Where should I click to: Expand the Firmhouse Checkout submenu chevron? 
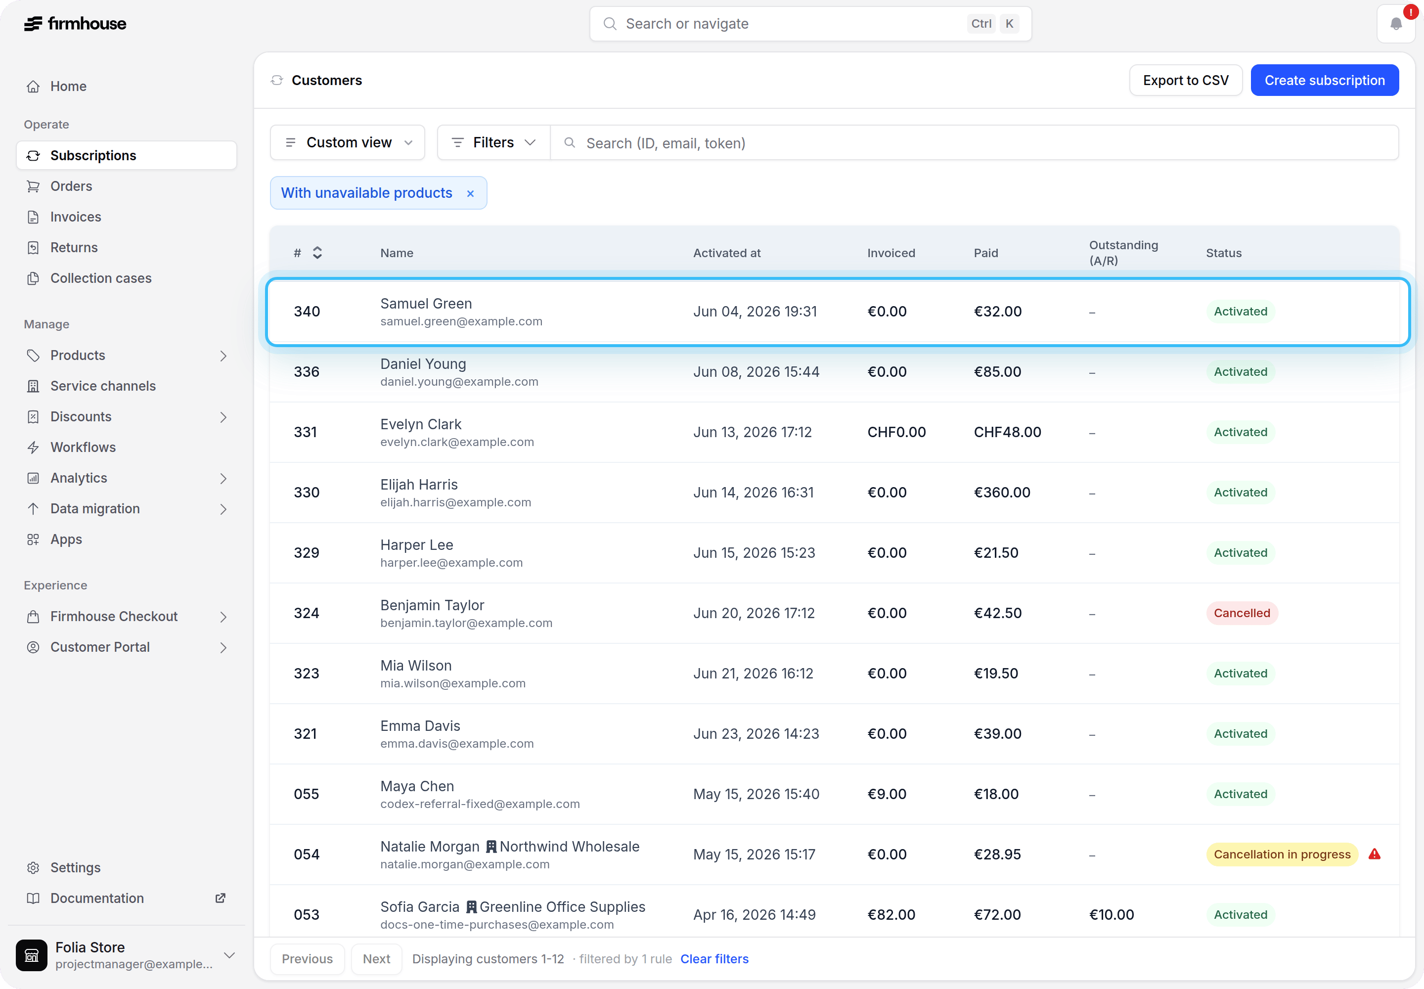[x=223, y=617]
